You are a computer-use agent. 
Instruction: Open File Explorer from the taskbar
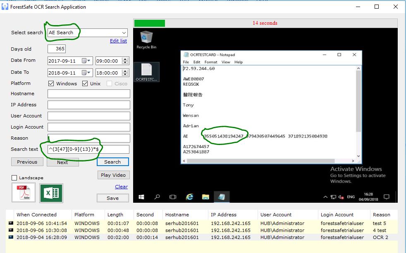coord(205,197)
